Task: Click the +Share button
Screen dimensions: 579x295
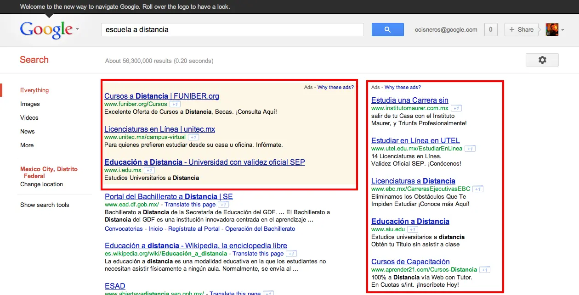Action: coord(522,29)
